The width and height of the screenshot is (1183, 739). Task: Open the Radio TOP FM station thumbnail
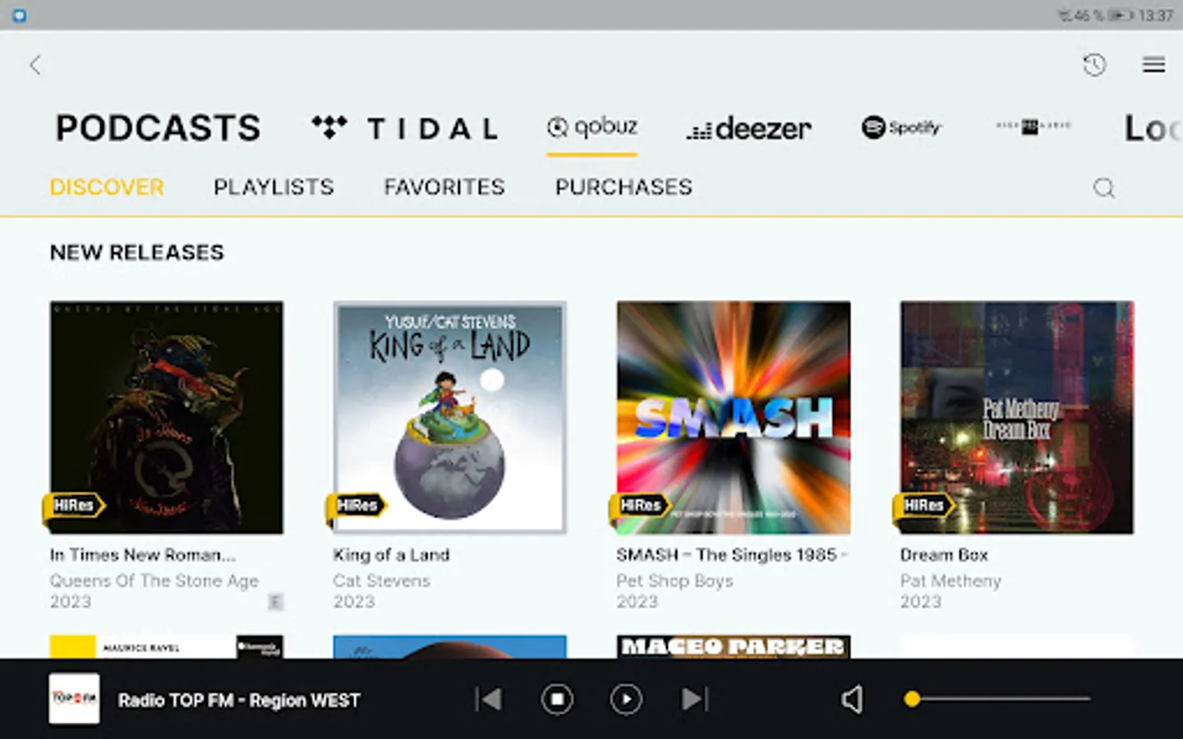pos(74,700)
